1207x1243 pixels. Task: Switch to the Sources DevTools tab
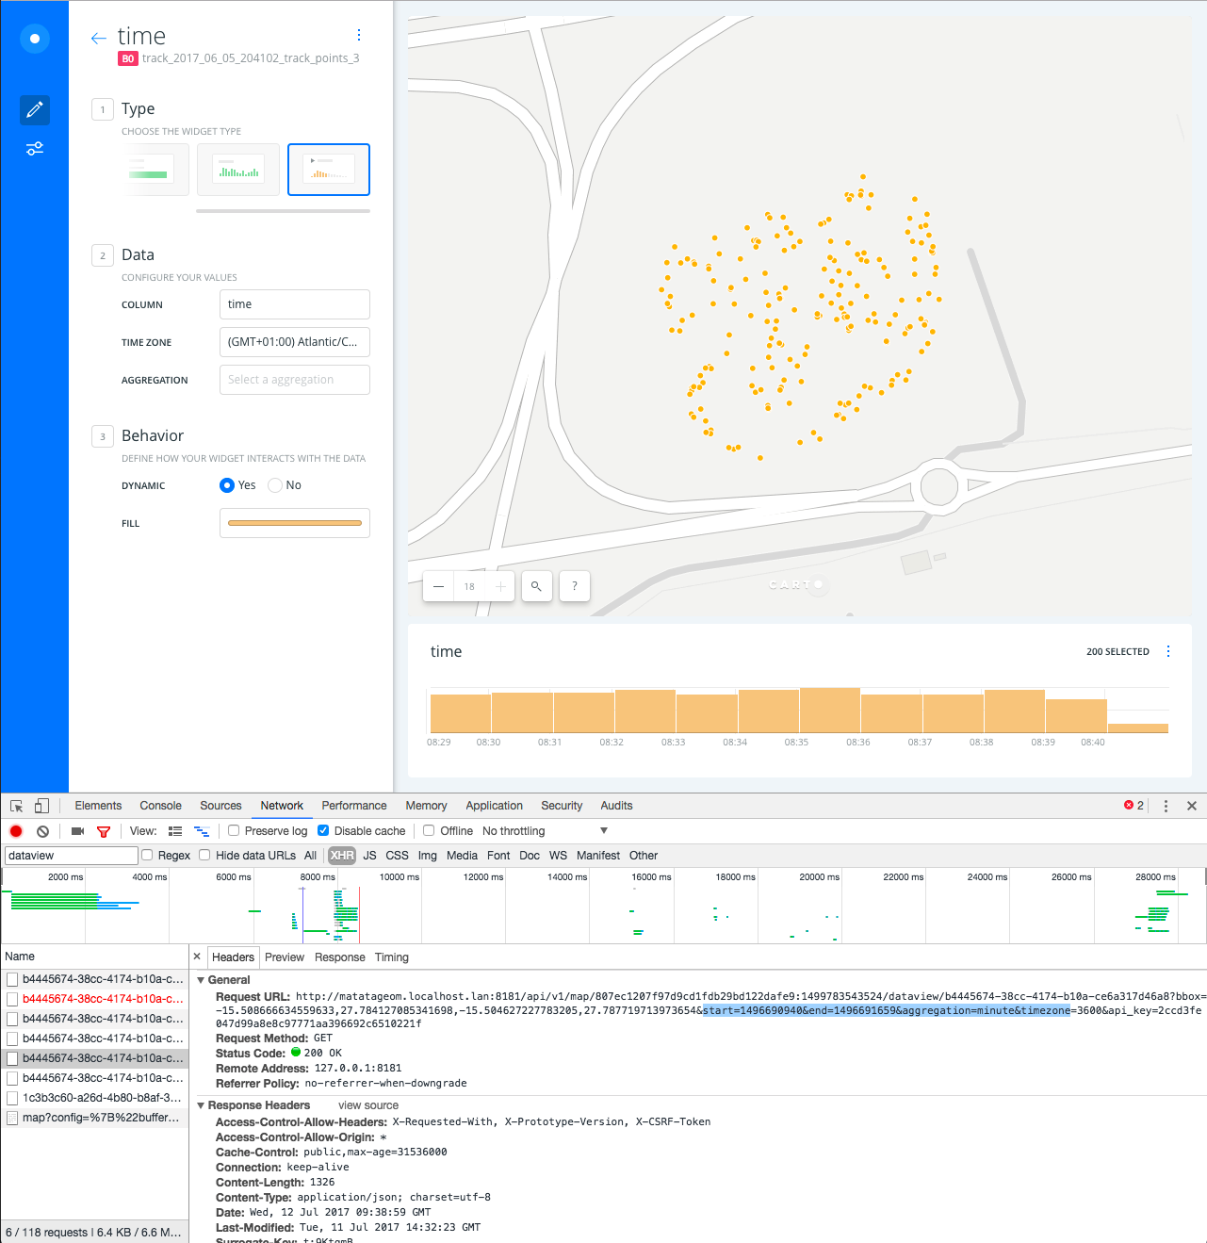(x=220, y=806)
